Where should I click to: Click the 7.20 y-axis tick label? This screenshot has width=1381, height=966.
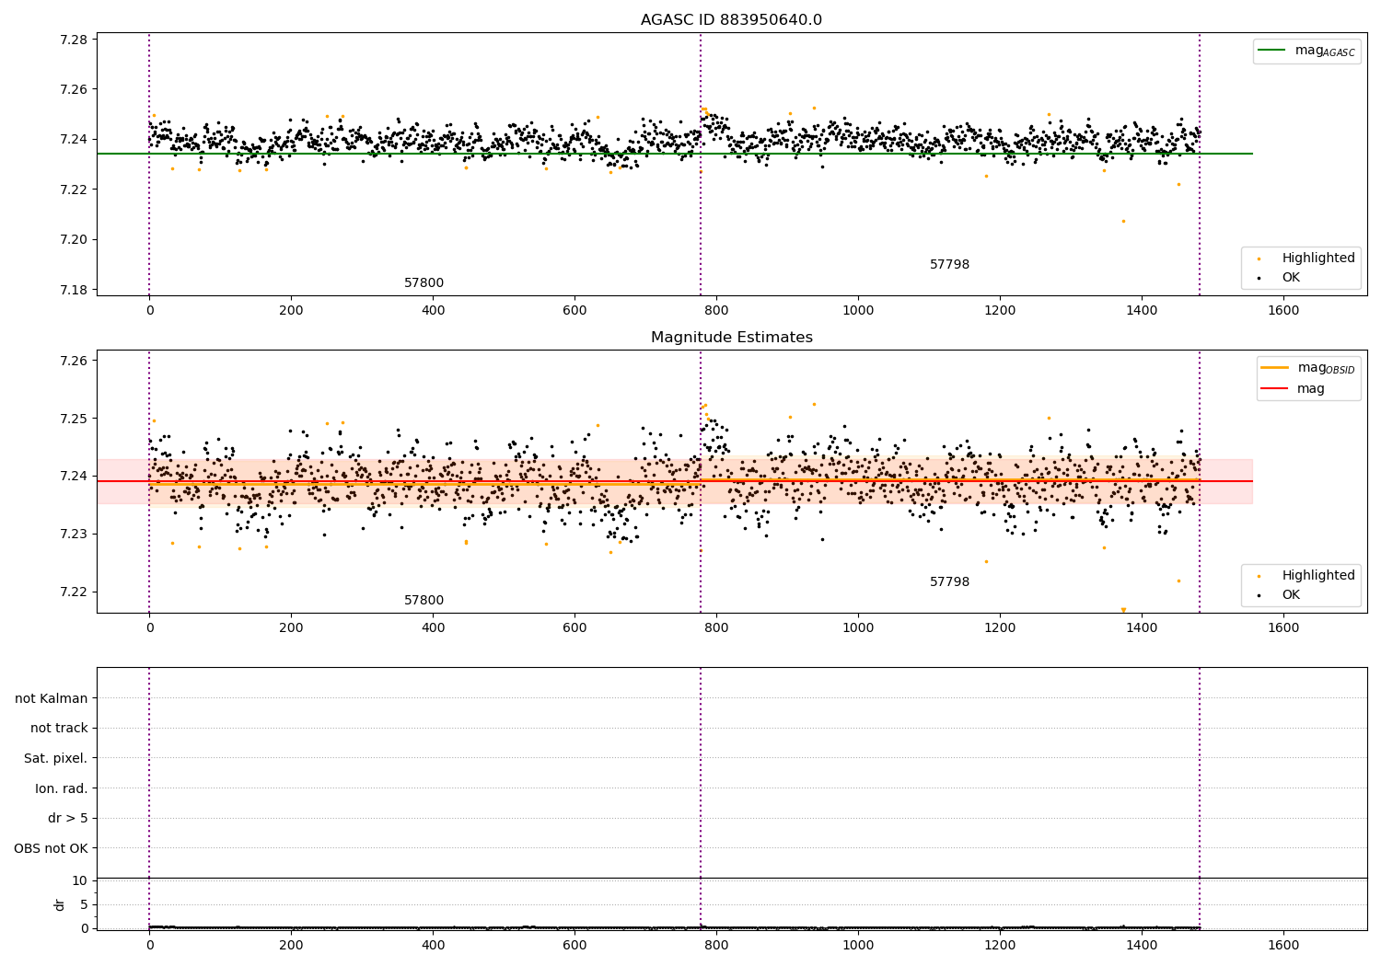(x=72, y=240)
